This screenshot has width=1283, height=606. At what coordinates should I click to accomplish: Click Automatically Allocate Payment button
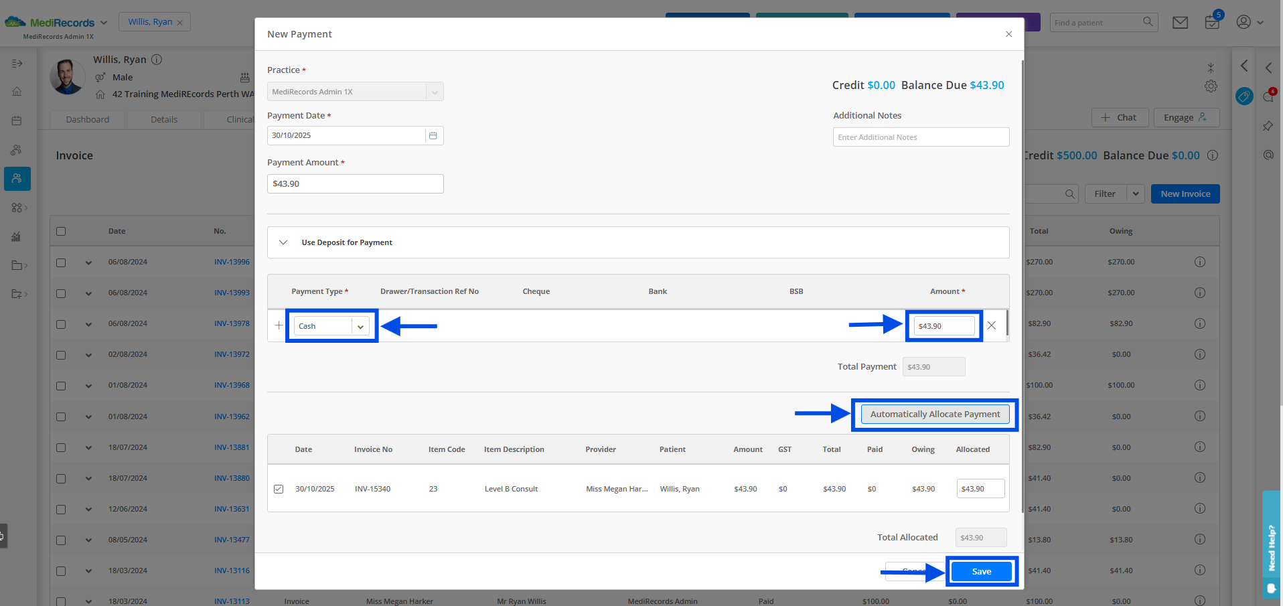(935, 414)
